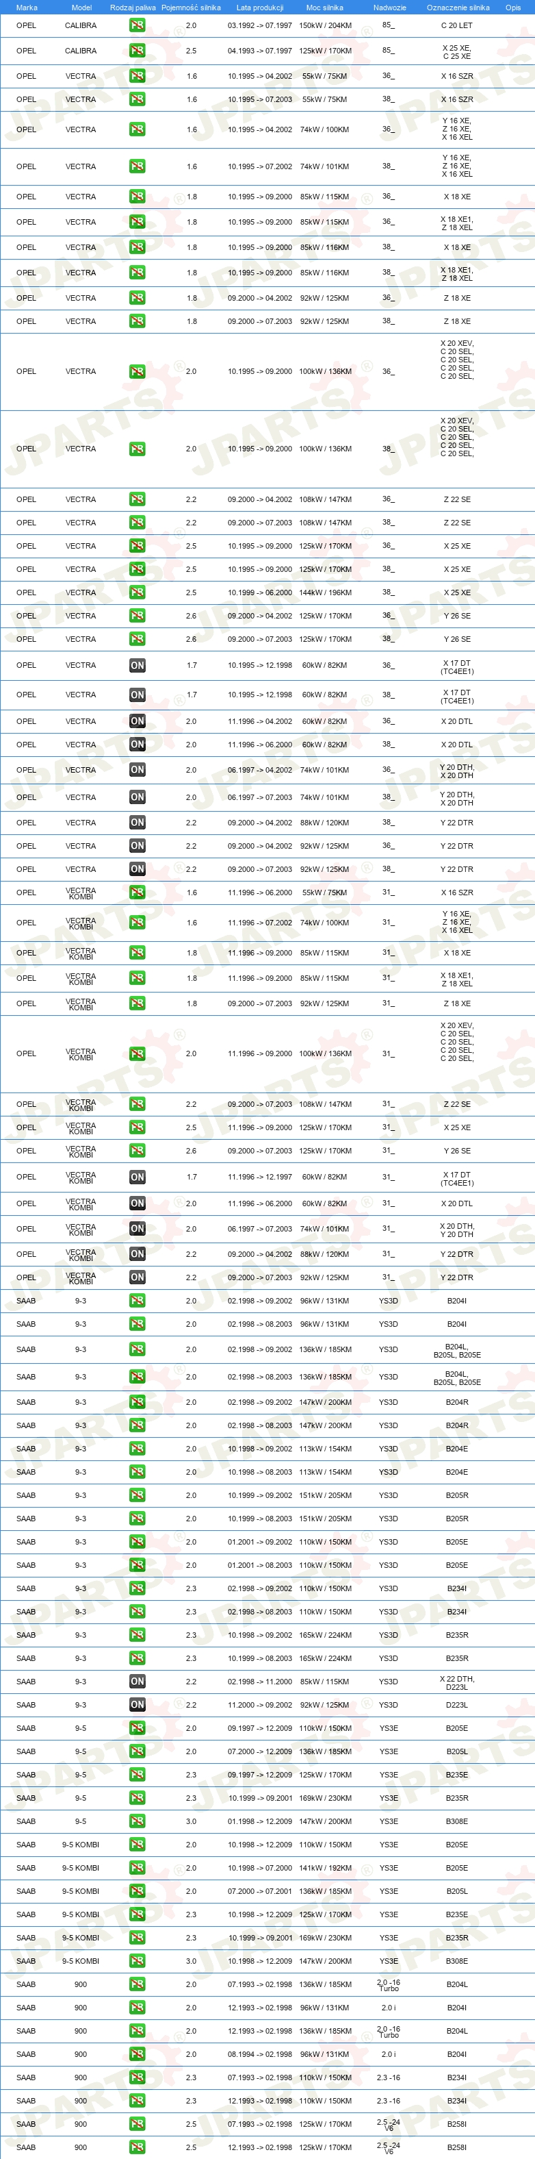
Task: Click ON icon in VECTRA X 20 DTL 38_ row
Action: [x=138, y=745]
